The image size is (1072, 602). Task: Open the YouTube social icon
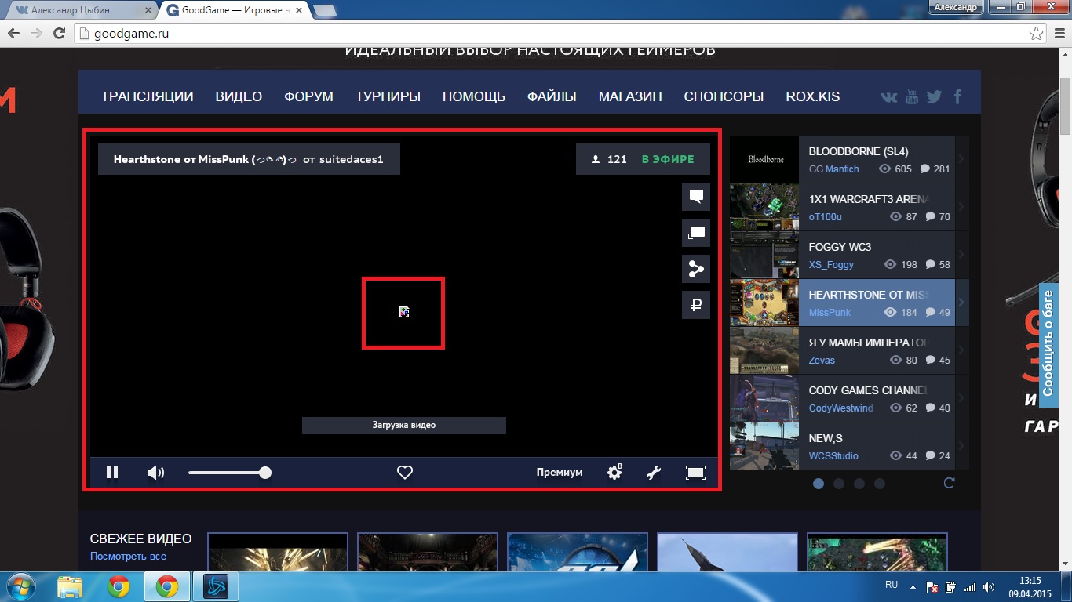coord(912,97)
